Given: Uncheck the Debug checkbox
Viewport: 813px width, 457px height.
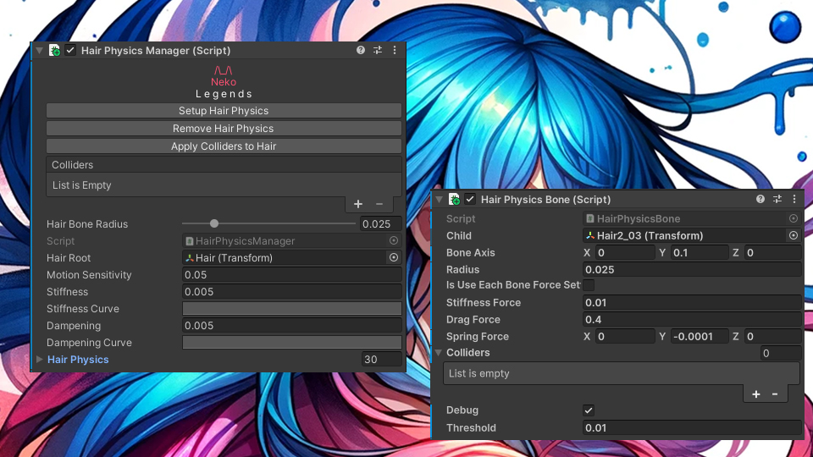Looking at the screenshot, I should pyautogui.click(x=589, y=410).
